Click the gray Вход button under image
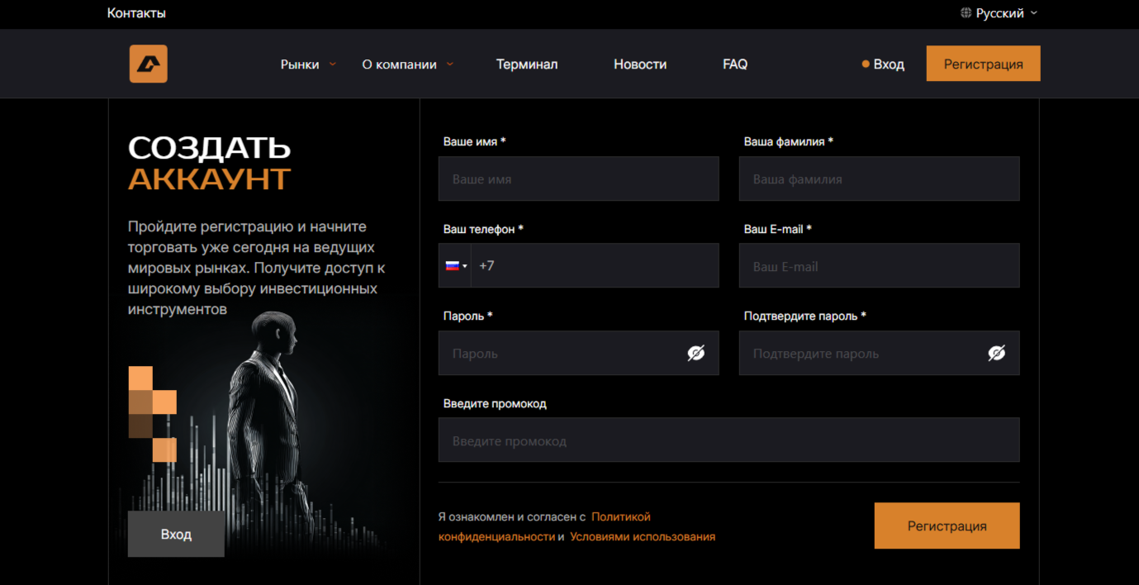This screenshot has height=585, width=1139. tap(176, 534)
